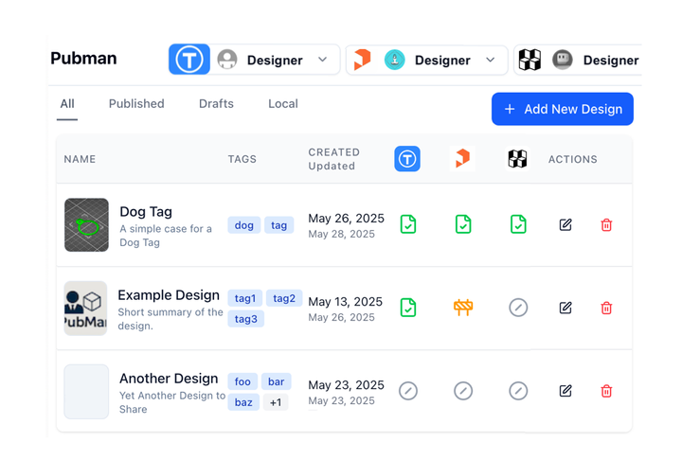Click the CREATED Updated column header
Image resolution: width=682 pixels, height=460 pixels.
pos(334,159)
